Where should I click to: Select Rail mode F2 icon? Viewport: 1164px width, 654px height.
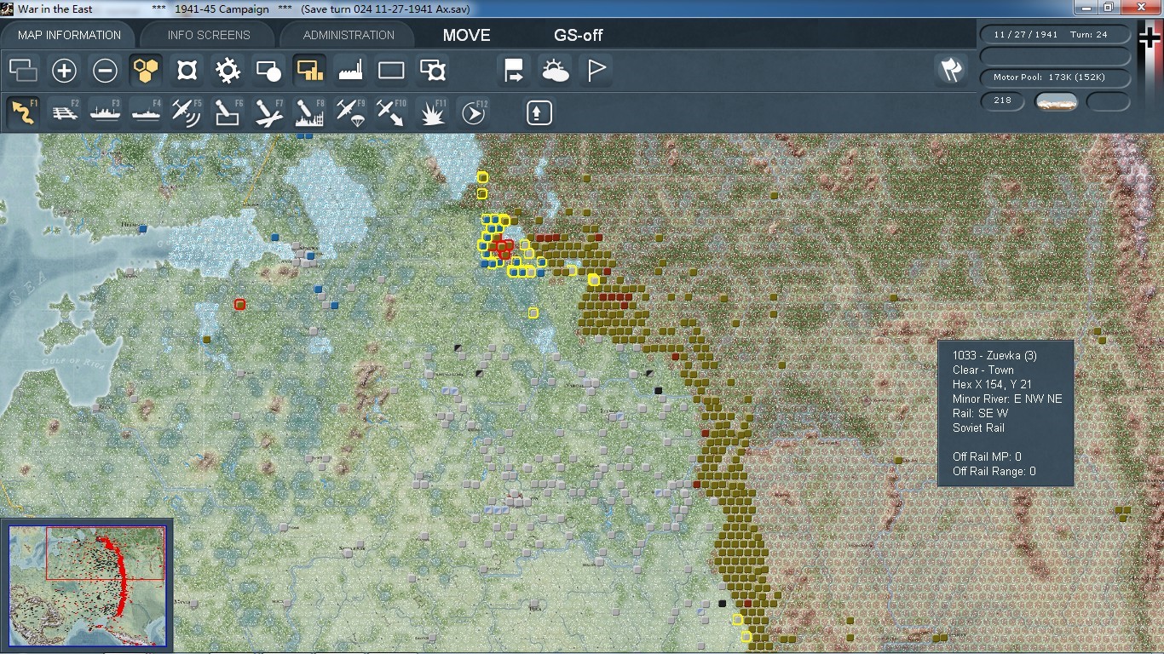pos(64,112)
